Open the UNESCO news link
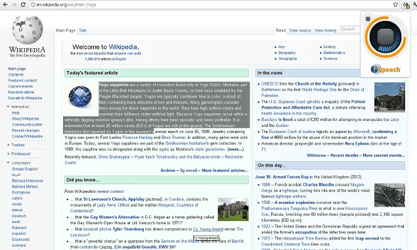Image resolution: width=417 pixels, height=250 pixels. click(x=270, y=84)
